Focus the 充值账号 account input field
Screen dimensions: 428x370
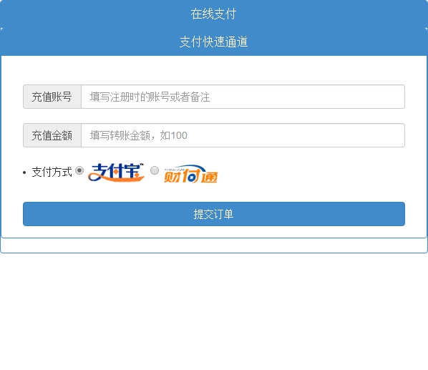tap(243, 97)
